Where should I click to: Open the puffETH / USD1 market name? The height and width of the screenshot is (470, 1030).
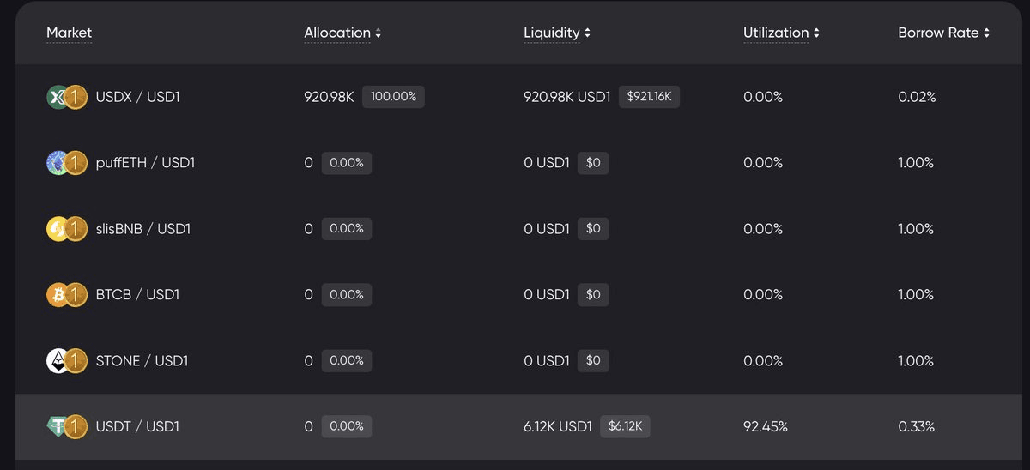click(x=145, y=163)
